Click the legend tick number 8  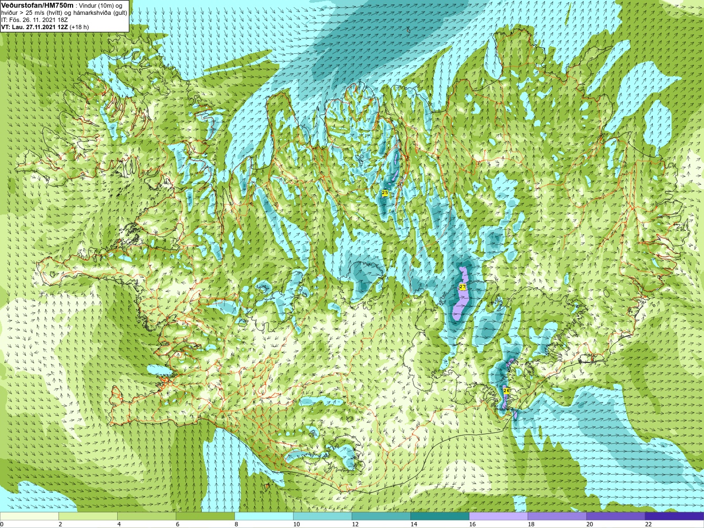pyautogui.click(x=237, y=524)
